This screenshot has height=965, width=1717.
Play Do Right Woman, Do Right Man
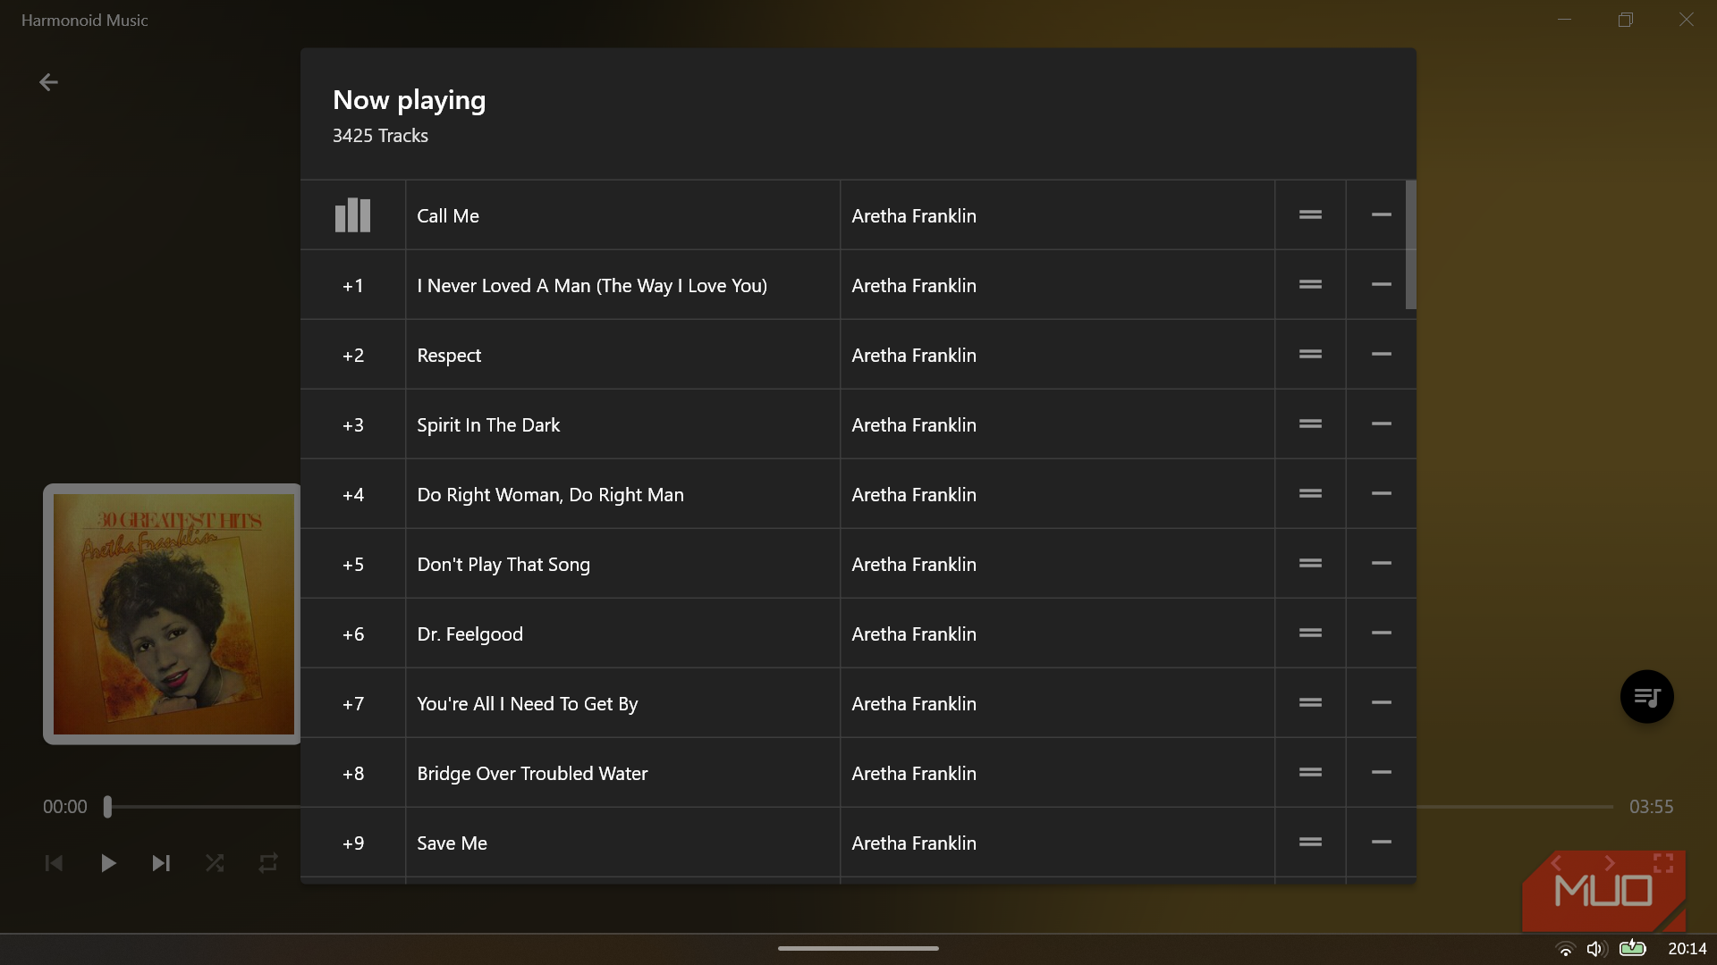[x=550, y=495]
